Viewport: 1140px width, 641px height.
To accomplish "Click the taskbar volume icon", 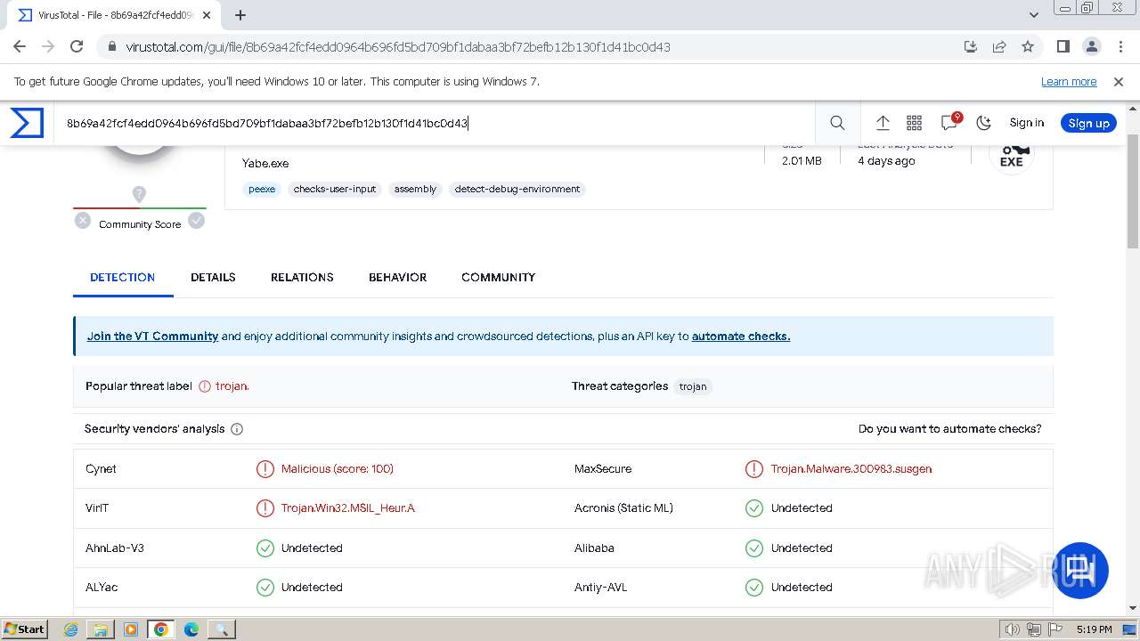I will pyautogui.click(x=1013, y=629).
